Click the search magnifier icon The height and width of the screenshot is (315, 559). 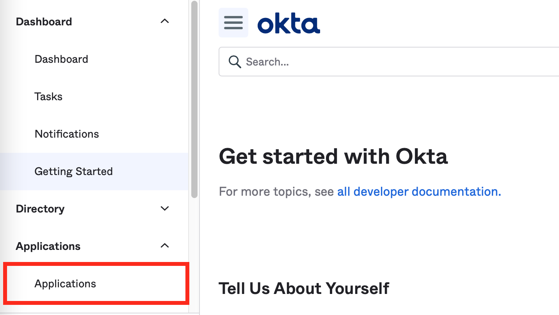(235, 62)
